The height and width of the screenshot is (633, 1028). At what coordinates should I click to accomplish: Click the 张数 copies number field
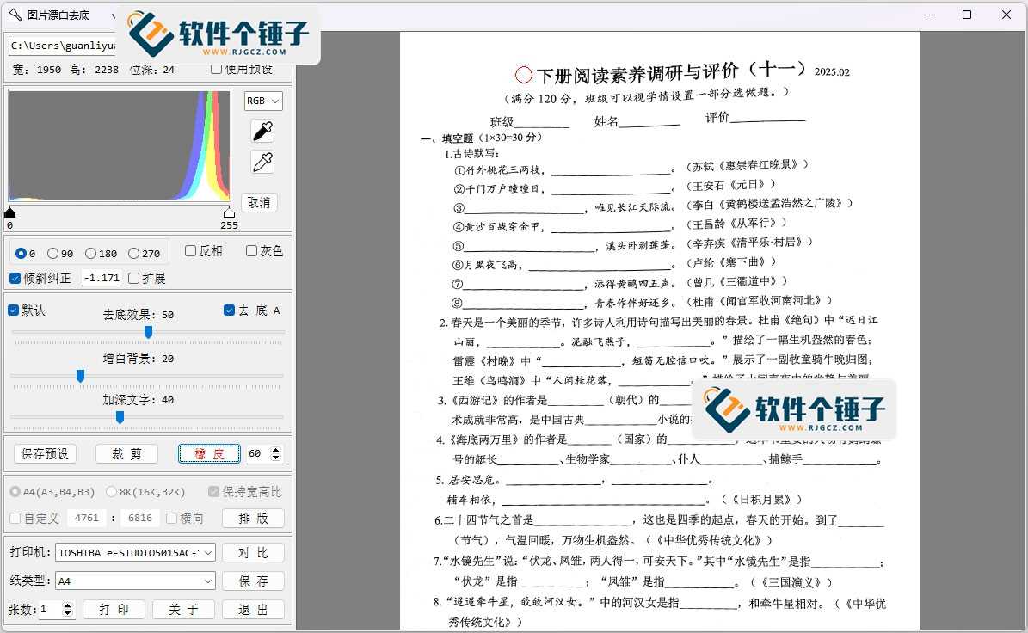click(x=51, y=610)
